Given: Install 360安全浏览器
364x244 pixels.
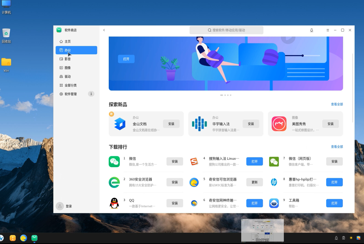Looking at the screenshot, I should coord(175,182).
